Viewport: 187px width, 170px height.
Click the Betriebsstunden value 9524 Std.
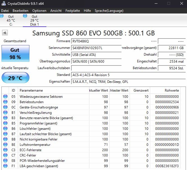(172, 68)
